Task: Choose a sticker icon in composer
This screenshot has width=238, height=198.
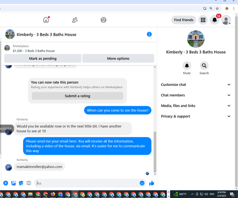Action: click(21, 183)
